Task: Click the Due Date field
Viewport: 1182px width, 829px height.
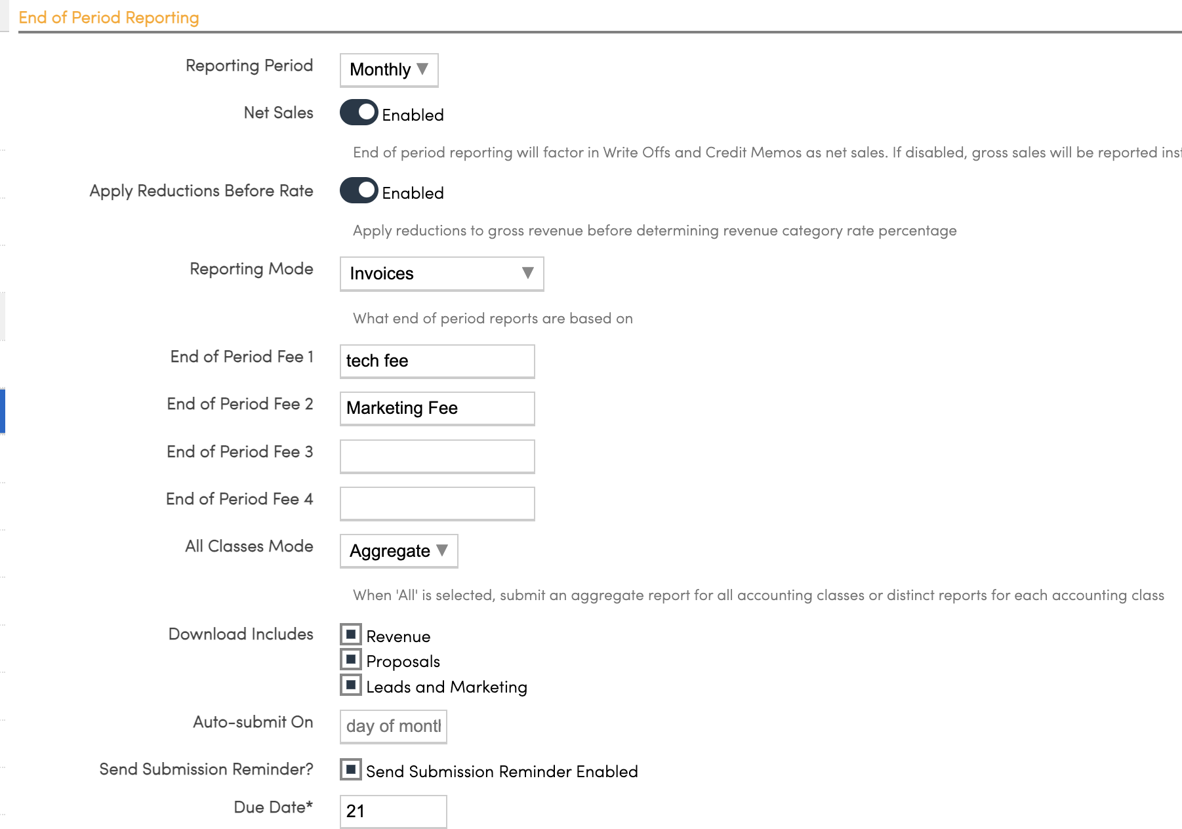Action: (393, 812)
